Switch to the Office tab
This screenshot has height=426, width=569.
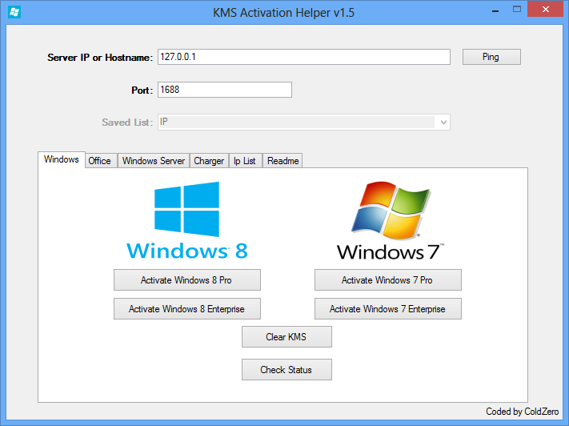pos(99,161)
